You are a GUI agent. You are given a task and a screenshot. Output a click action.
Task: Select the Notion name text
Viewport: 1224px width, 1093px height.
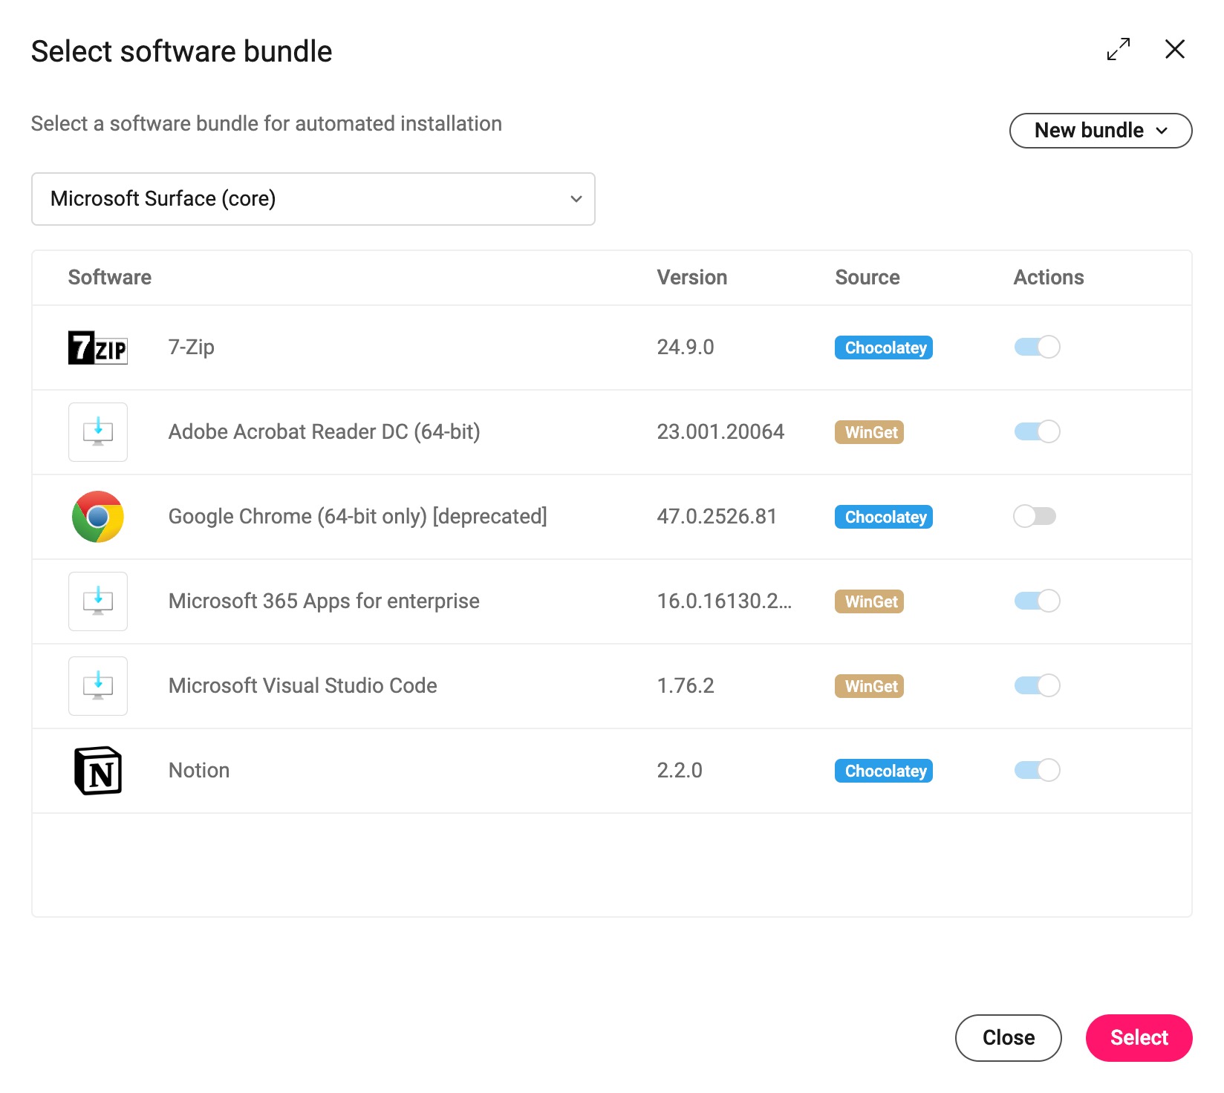click(199, 771)
